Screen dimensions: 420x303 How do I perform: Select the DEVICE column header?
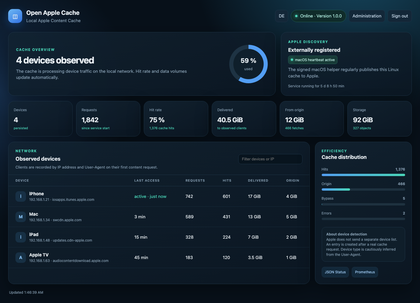(x=22, y=180)
